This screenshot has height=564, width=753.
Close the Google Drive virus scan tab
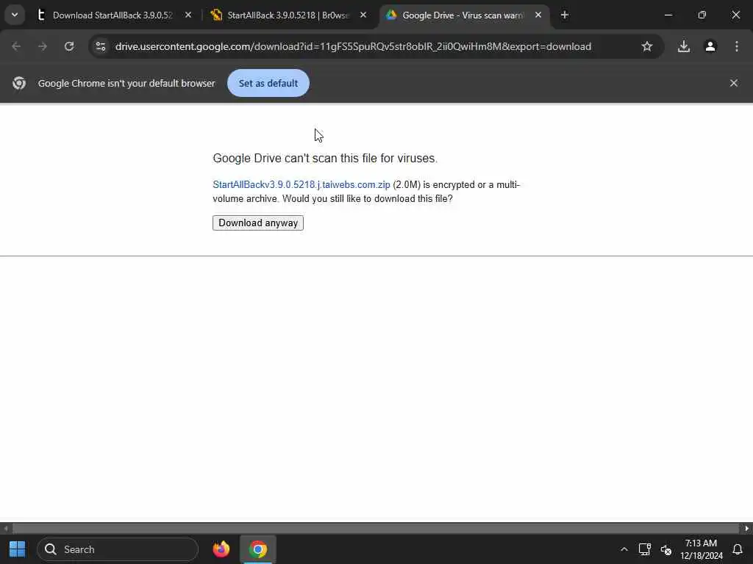(x=538, y=15)
